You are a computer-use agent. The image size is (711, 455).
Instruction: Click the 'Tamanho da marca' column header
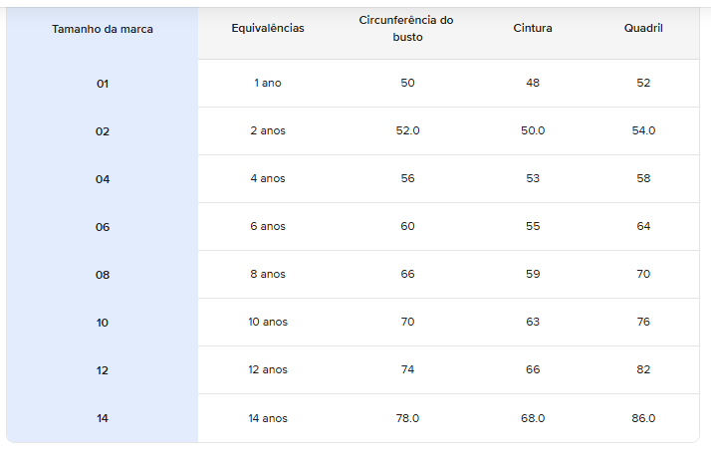coord(103,29)
